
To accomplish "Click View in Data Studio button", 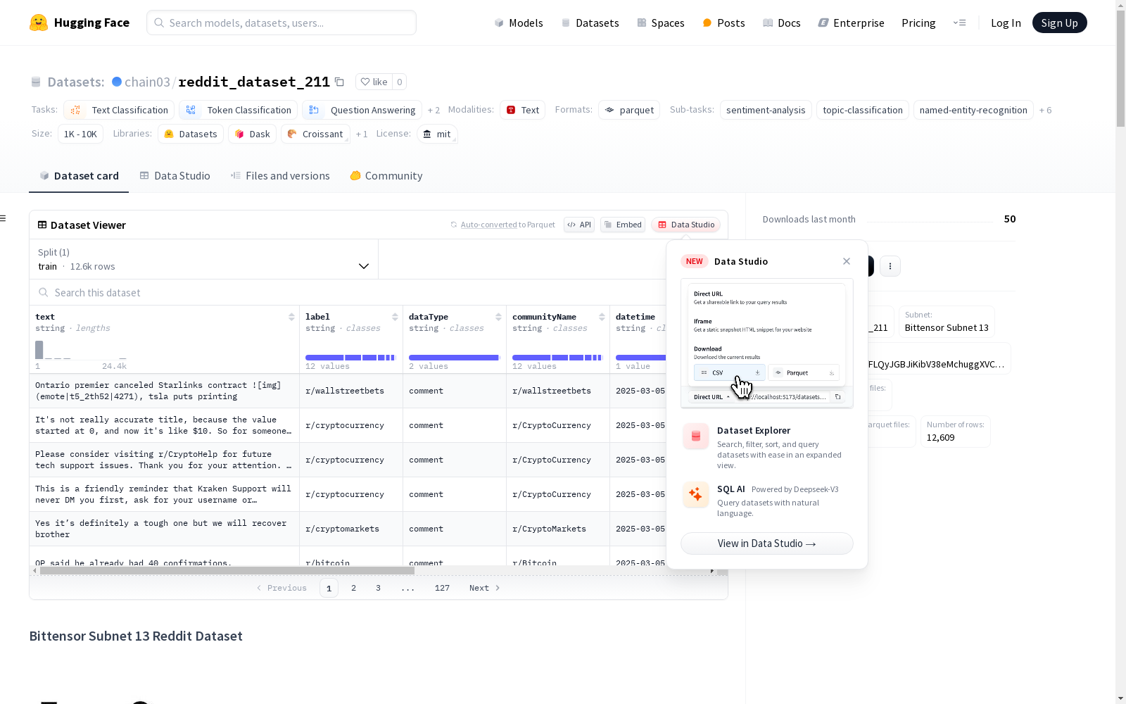I will coord(767,543).
